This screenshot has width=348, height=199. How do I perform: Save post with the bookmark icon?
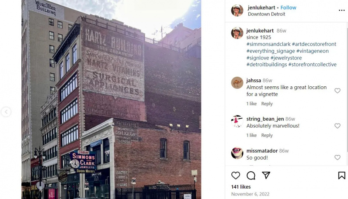[x=341, y=176]
